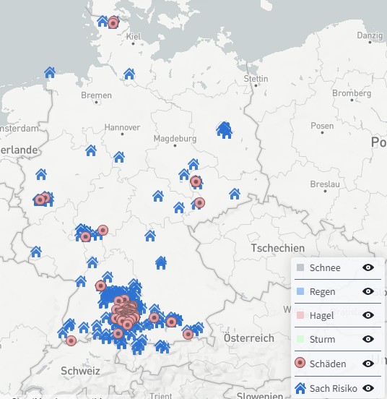The width and height of the screenshot is (387, 399).
Task: Toggle the Sturm layer eye icon
Action: point(368,339)
